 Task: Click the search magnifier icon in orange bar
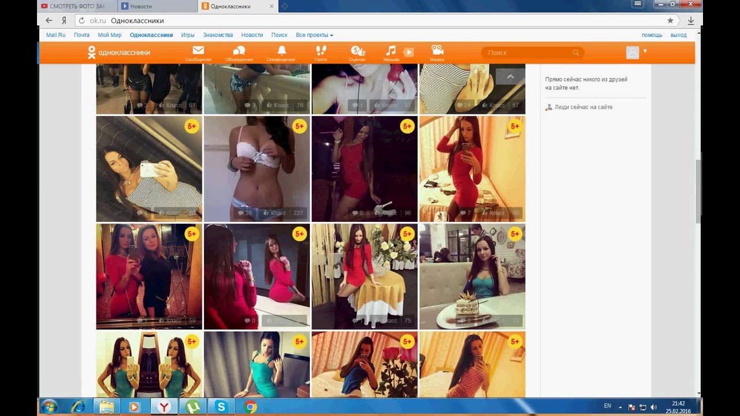[576, 53]
